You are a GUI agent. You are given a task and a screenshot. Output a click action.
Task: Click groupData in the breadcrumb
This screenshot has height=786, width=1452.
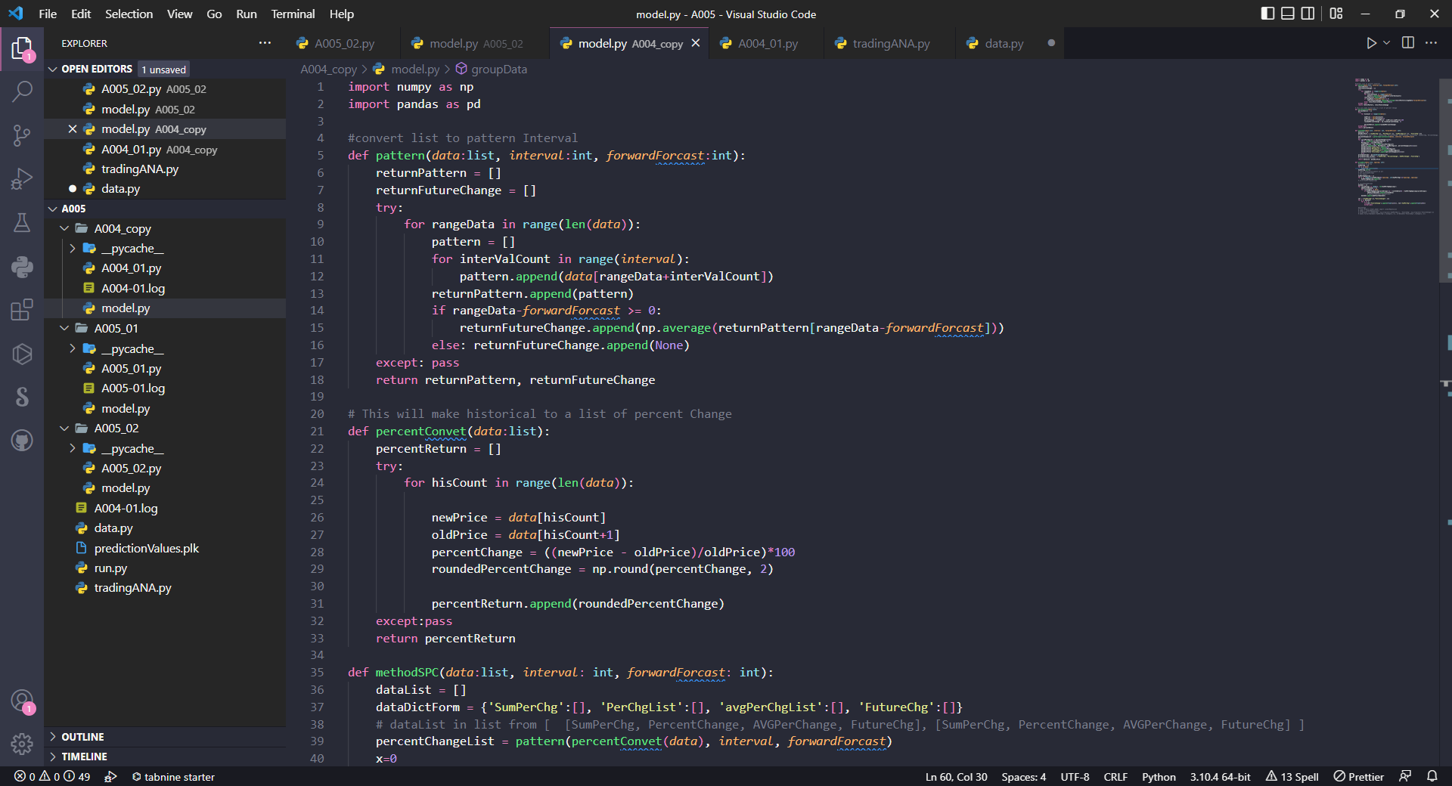(498, 69)
